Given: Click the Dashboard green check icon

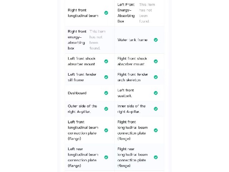Looking at the screenshot, I should (106, 93).
